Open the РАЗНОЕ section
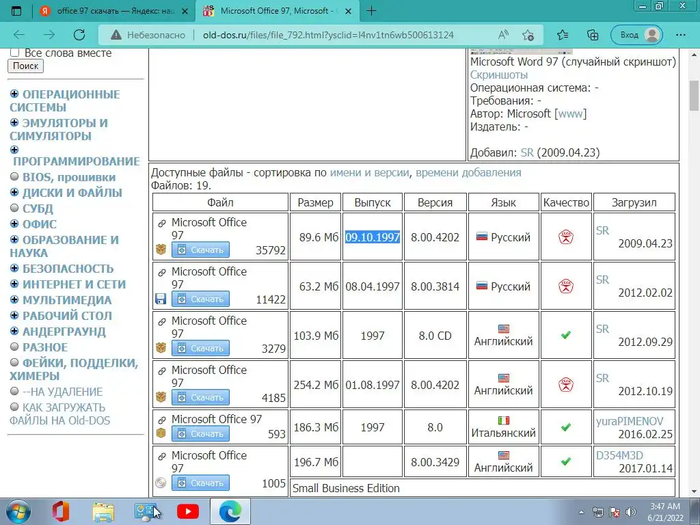The width and height of the screenshot is (700, 525). click(45, 347)
